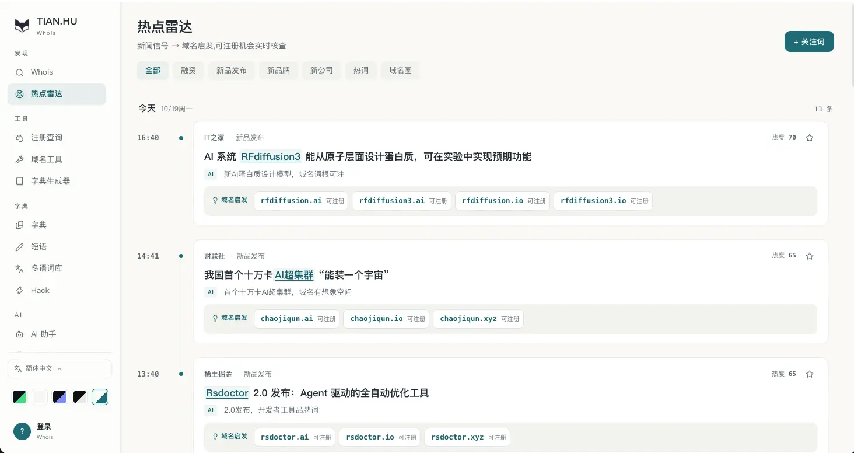Open 域名工具 wrench item
Screen dimensions: 854x453
[x=57, y=159]
